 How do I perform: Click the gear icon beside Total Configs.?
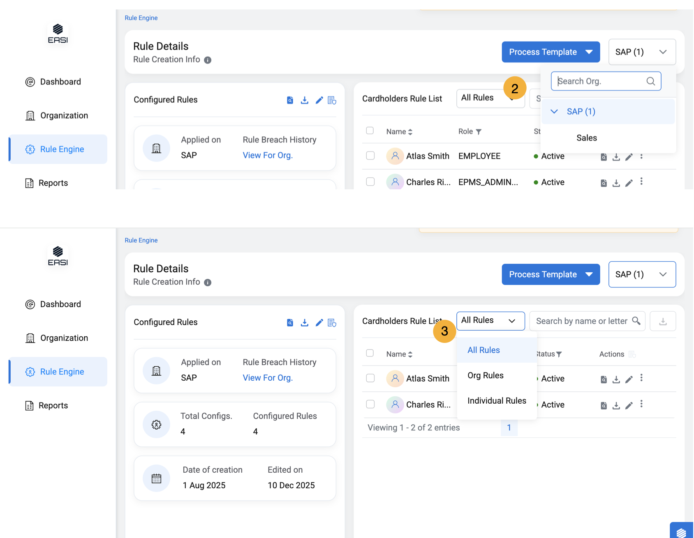click(156, 425)
